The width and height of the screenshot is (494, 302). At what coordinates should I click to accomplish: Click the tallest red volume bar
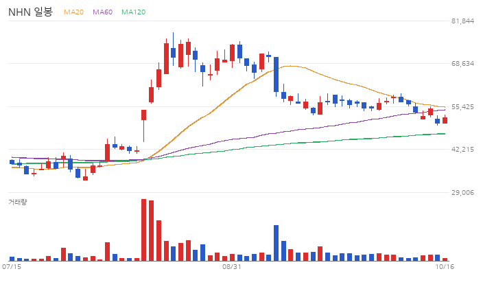click(x=143, y=230)
